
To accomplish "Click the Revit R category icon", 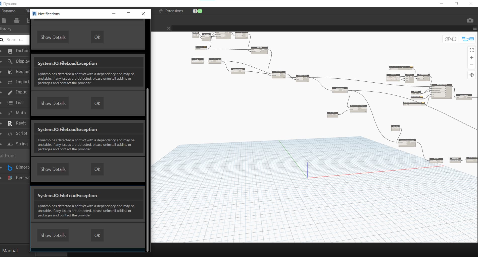I will [x=10, y=123].
